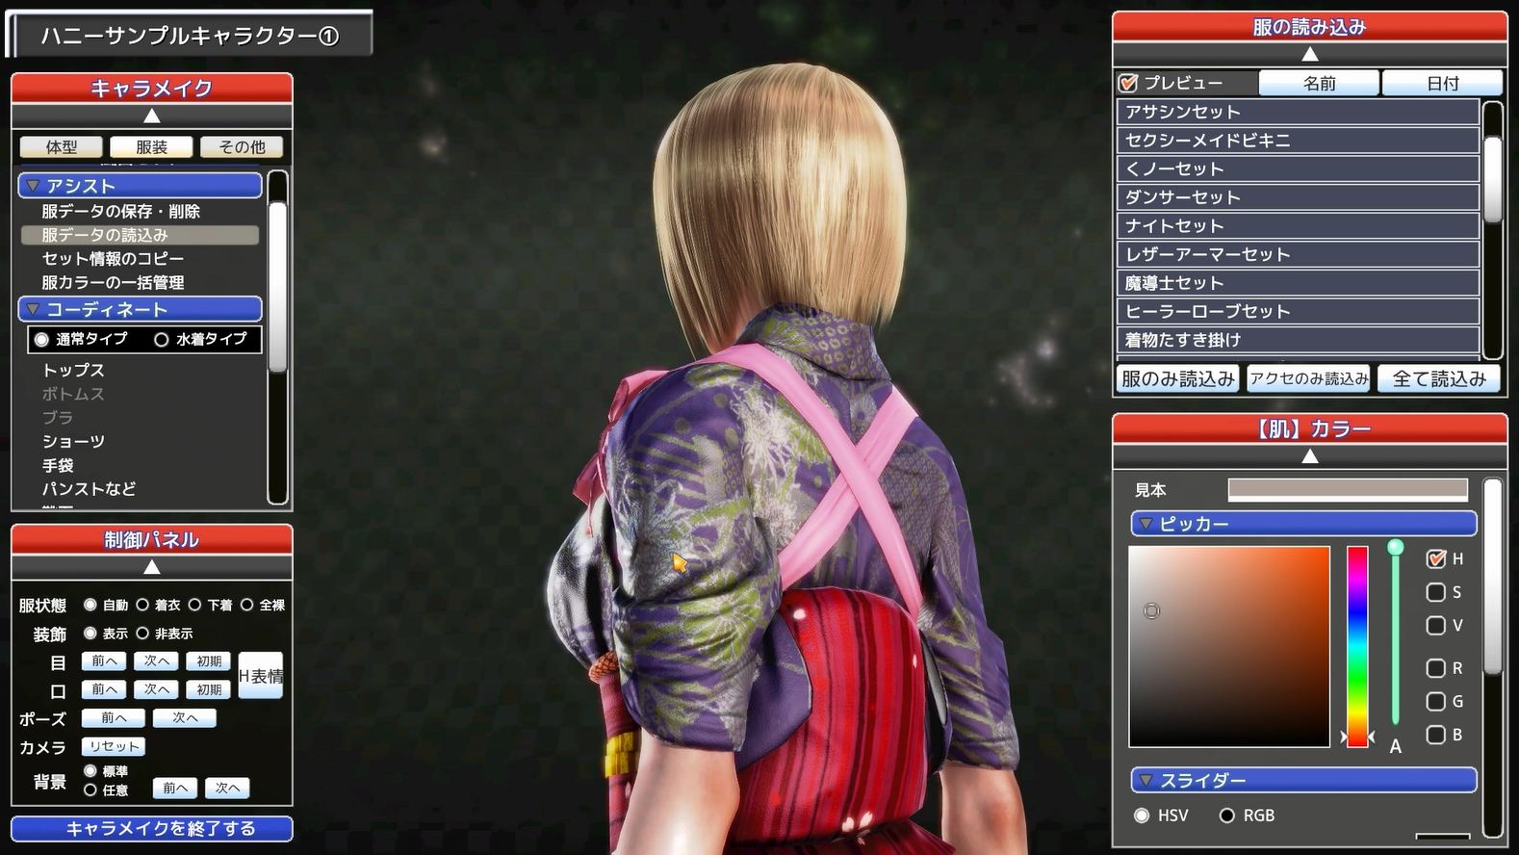Click 初期 in the 口 row
Screen dimensions: 1519x855
pyautogui.click(x=209, y=689)
